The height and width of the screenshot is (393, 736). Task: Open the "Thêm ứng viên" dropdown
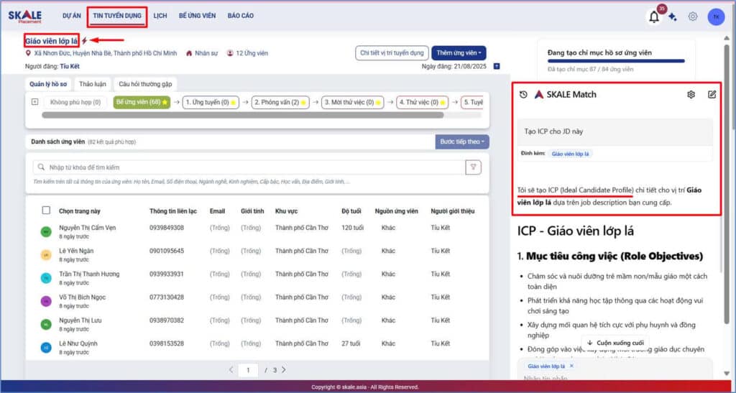tap(459, 52)
